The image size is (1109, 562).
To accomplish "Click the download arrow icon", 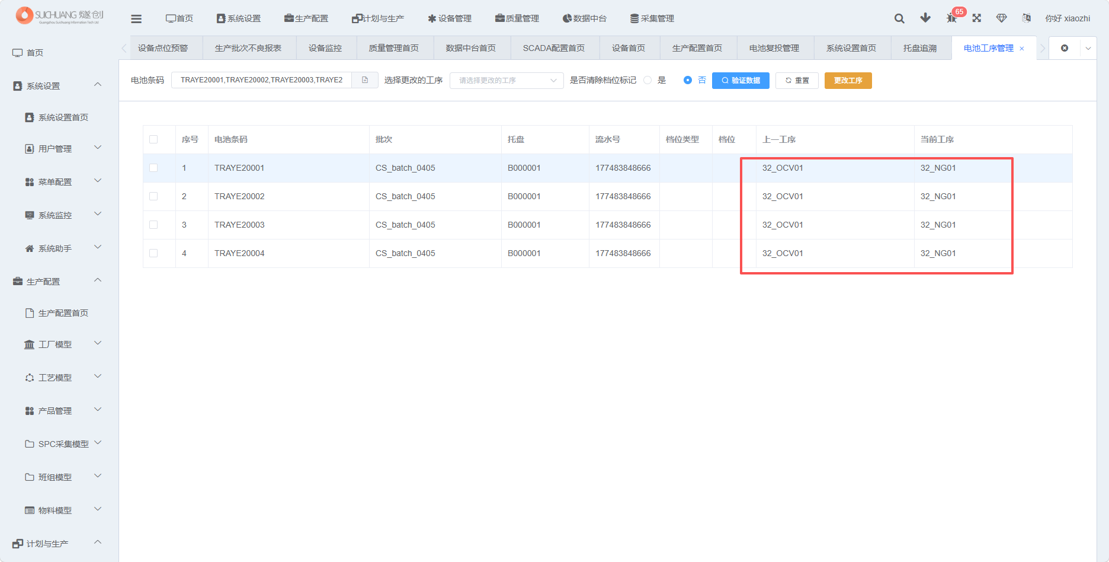I will point(925,18).
